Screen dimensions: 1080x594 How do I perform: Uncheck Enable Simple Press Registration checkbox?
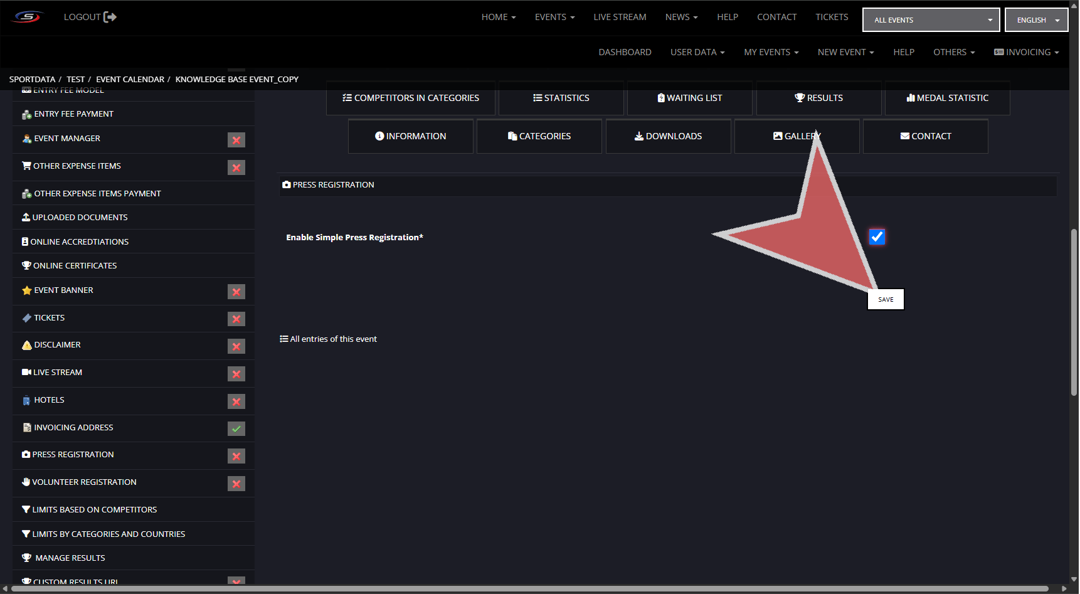tap(877, 236)
